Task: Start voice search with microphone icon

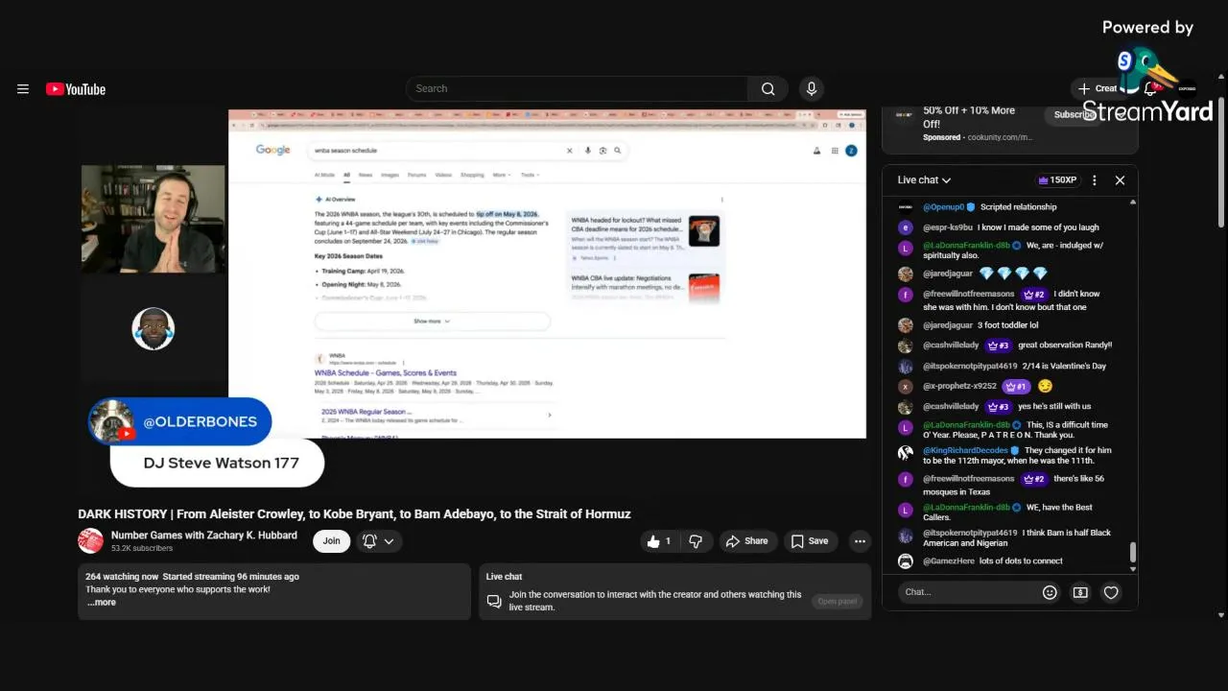Action: click(x=812, y=88)
